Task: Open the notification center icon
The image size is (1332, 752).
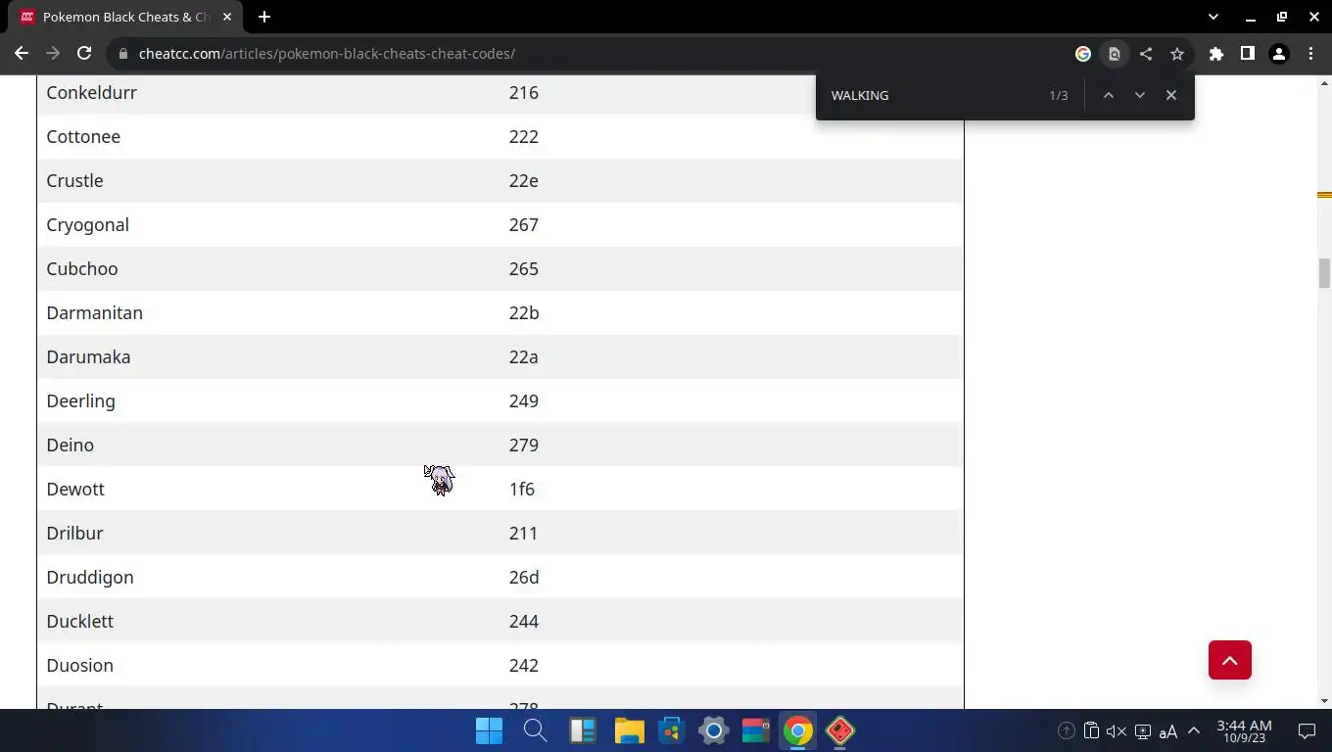Action: pyautogui.click(x=1307, y=731)
